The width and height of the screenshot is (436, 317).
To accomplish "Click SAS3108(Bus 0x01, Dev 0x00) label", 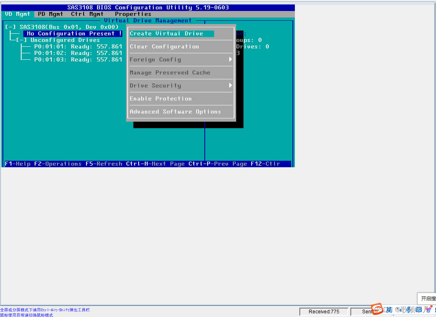I will [x=69, y=27].
